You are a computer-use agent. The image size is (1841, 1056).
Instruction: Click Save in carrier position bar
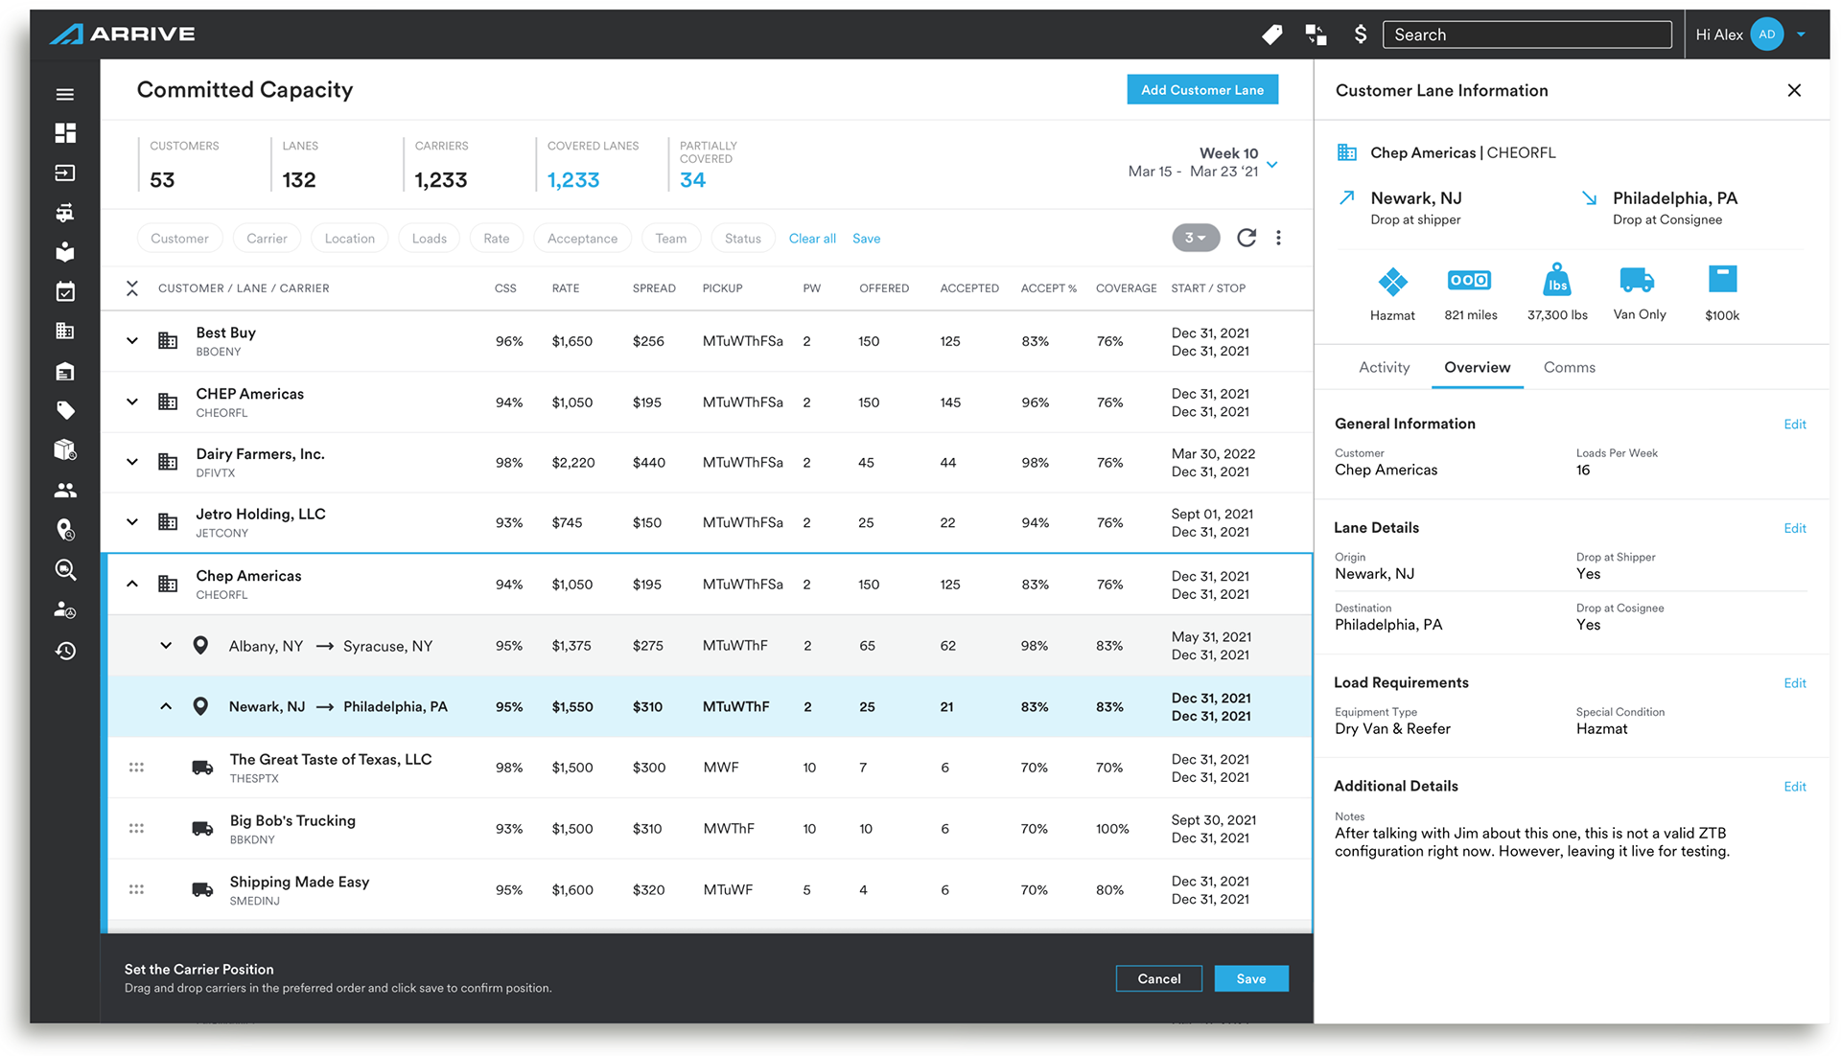(1250, 978)
